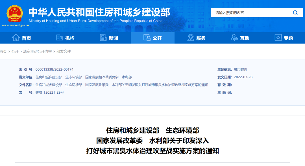Switch to the 新闻 navigation tab

113,38
